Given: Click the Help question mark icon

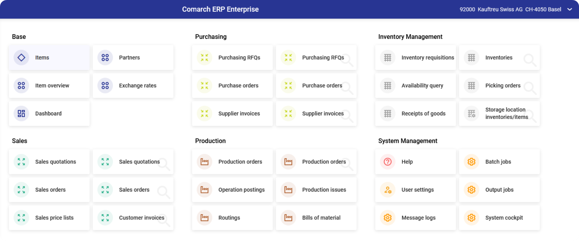Looking at the screenshot, I should tap(388, 162).
